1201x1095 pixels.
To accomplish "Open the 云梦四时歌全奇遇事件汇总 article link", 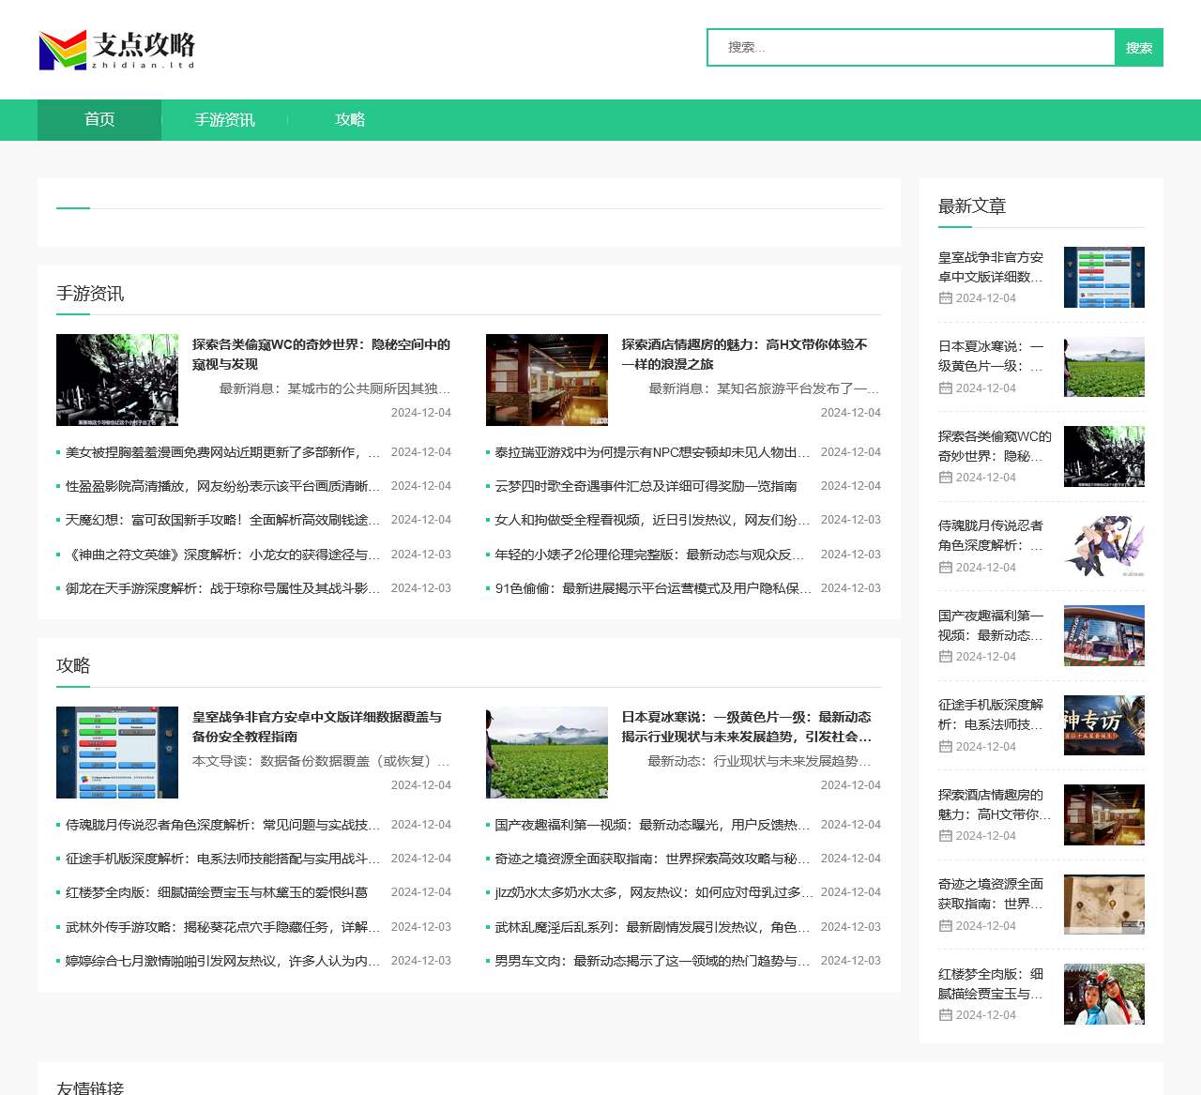I will [646, 486].
